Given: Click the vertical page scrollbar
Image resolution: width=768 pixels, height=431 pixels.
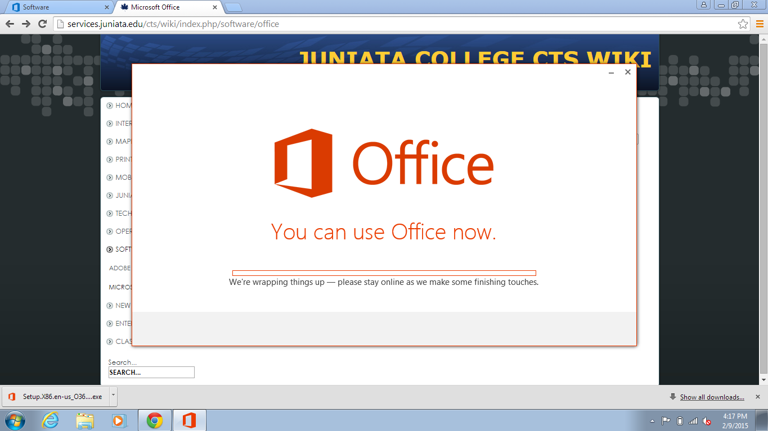Looking at the screenshot, I should click(x=763, y=209).
